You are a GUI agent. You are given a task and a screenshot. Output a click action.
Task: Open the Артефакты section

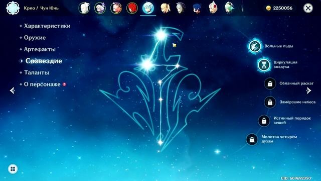point(40,49)
